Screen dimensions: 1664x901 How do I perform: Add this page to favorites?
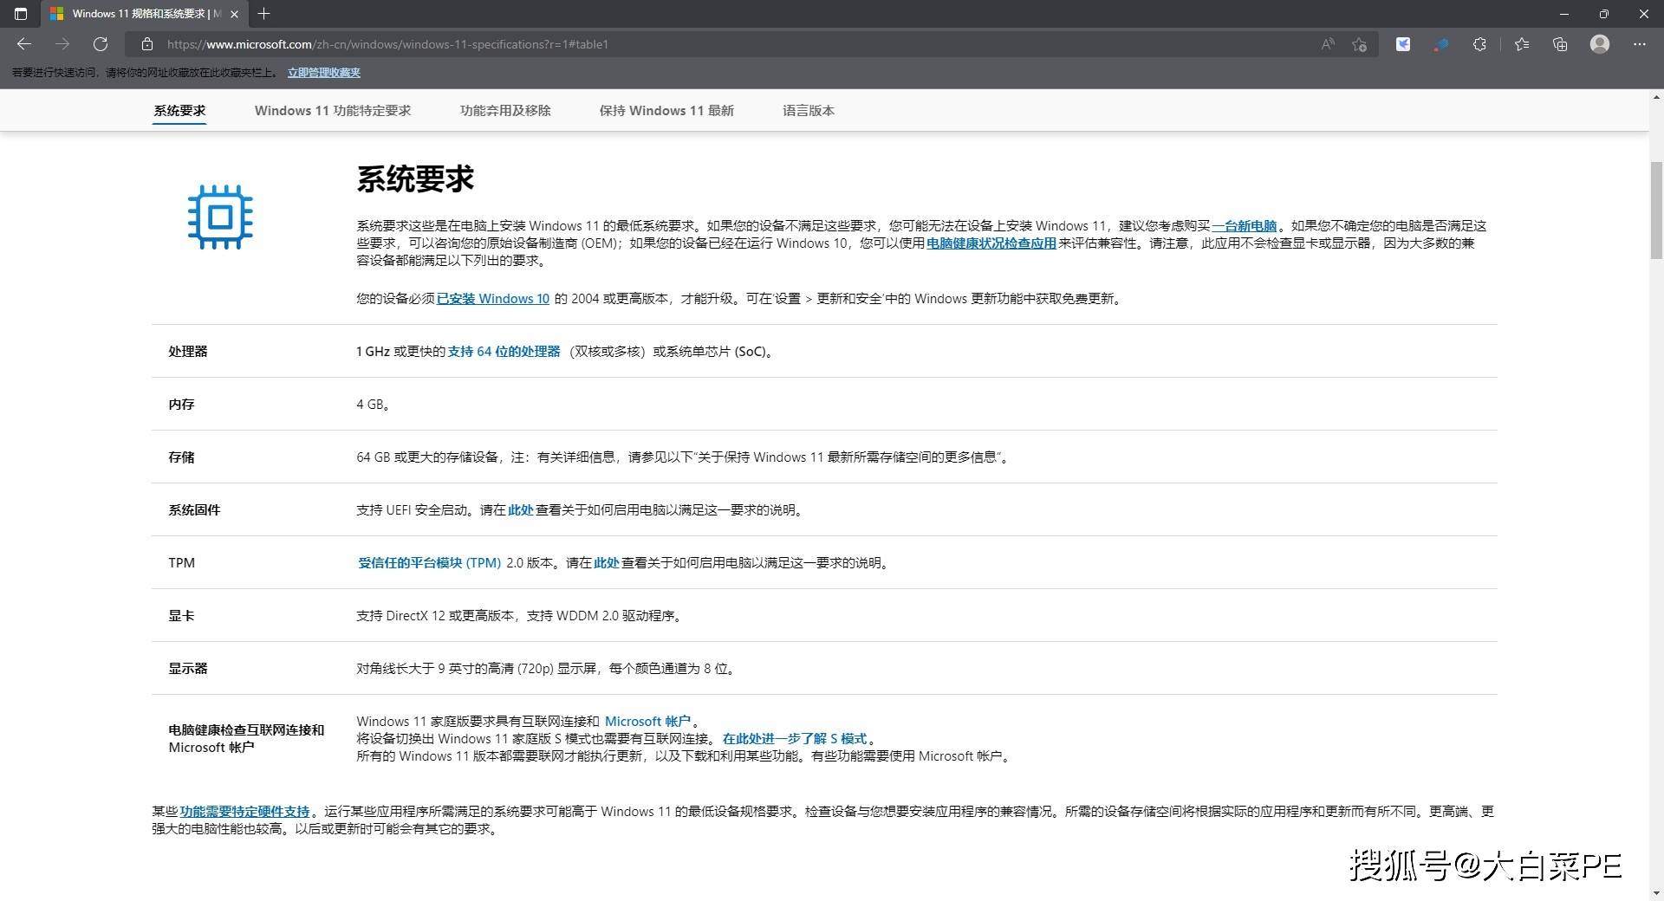[x=1359, y=44]
